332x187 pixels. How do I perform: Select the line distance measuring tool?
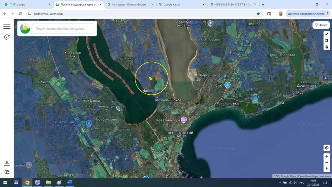pyautogui.click(x=326, y=34)
